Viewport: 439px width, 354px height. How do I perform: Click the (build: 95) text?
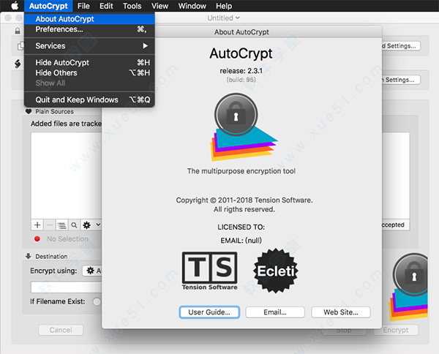coord(241,80)
